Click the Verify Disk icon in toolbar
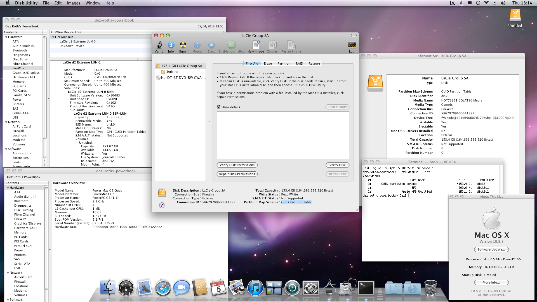Screen dimensions: 537x302 159,45
